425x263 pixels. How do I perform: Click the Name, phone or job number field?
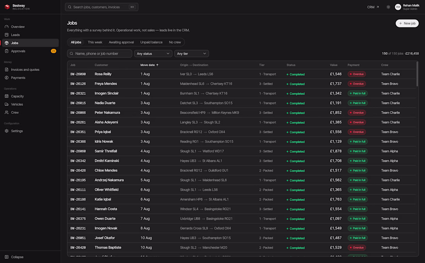pyautogui.click(x=99, y=54)
